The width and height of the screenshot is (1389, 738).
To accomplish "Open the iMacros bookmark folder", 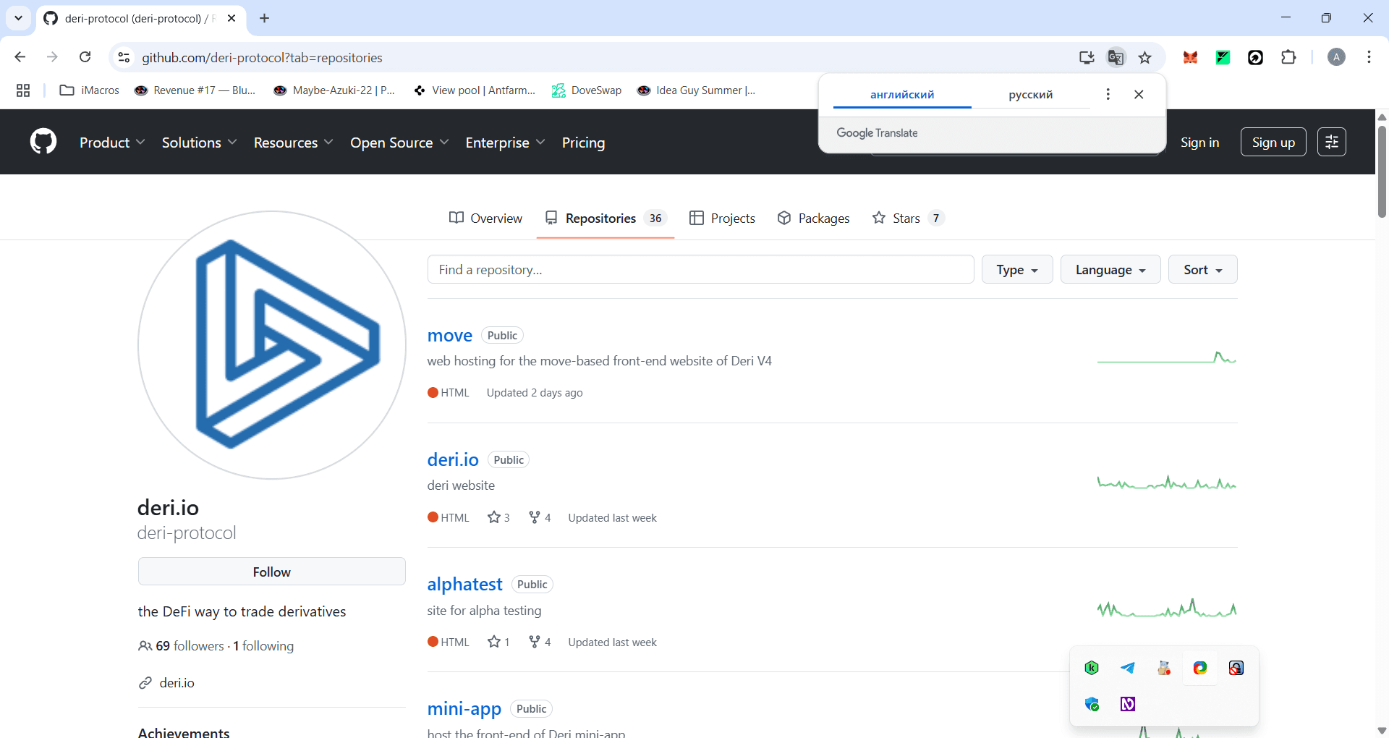I will click(90, 90).
